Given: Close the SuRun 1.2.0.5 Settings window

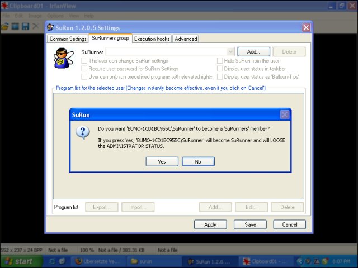Looking at the screenshot, I should tap(306, 28).
